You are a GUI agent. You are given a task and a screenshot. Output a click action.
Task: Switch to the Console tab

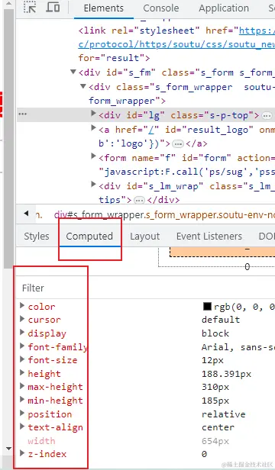tap(161, 8)
